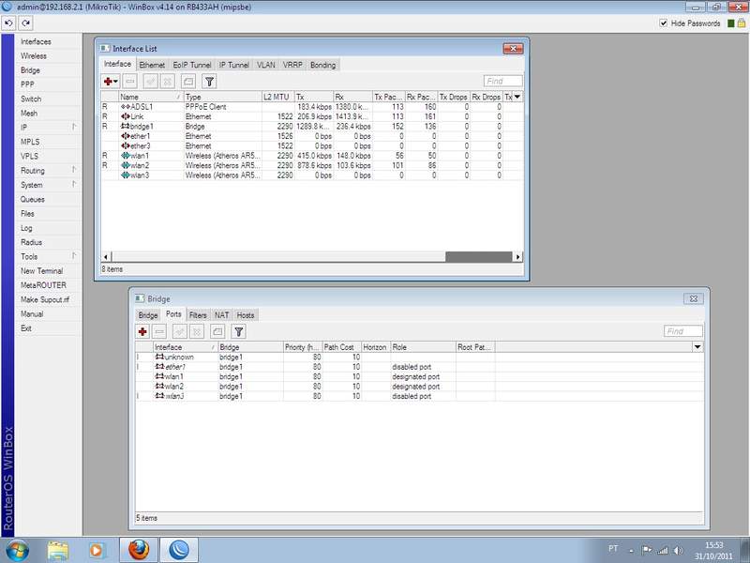Click the Redo arrow in WinBox toolbar

coord(25,23)
